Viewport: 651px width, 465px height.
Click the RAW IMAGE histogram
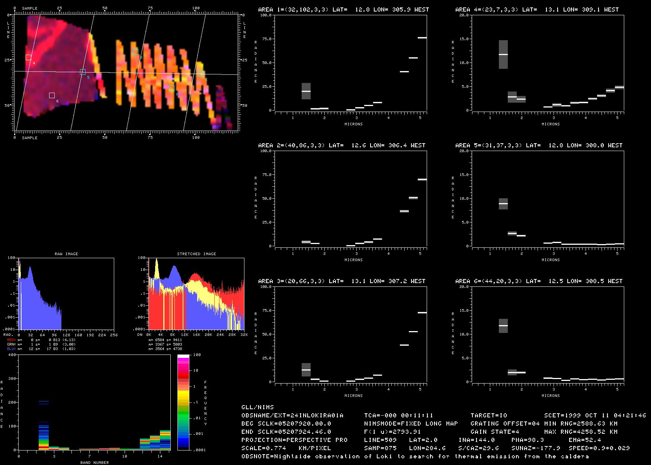pos(66,294)
